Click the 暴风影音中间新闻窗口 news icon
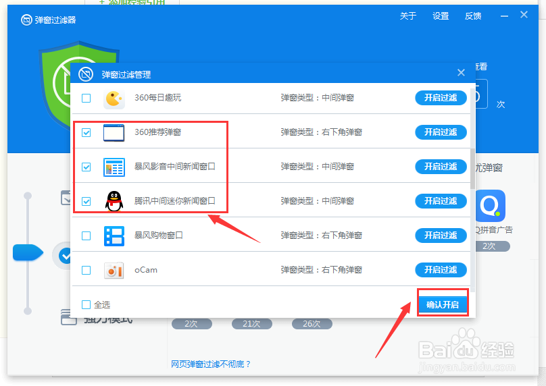 pyautogui.click(x=114, y=167)
